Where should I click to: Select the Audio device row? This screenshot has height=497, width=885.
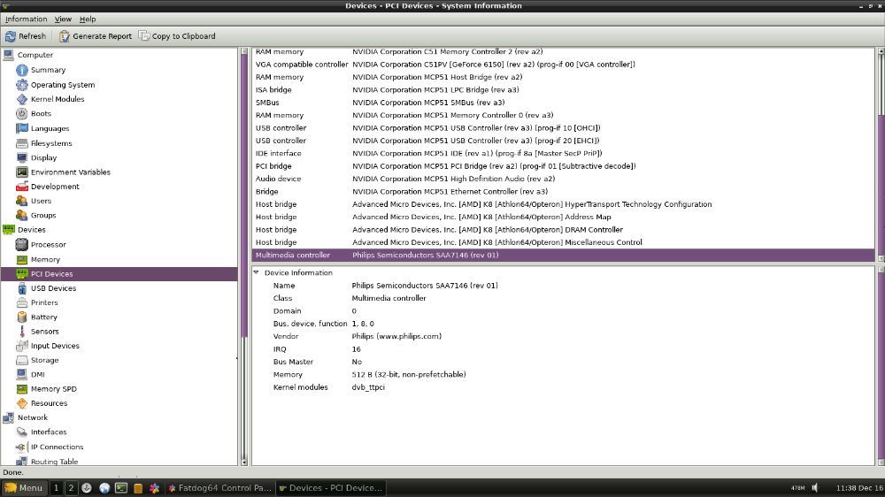563,179
